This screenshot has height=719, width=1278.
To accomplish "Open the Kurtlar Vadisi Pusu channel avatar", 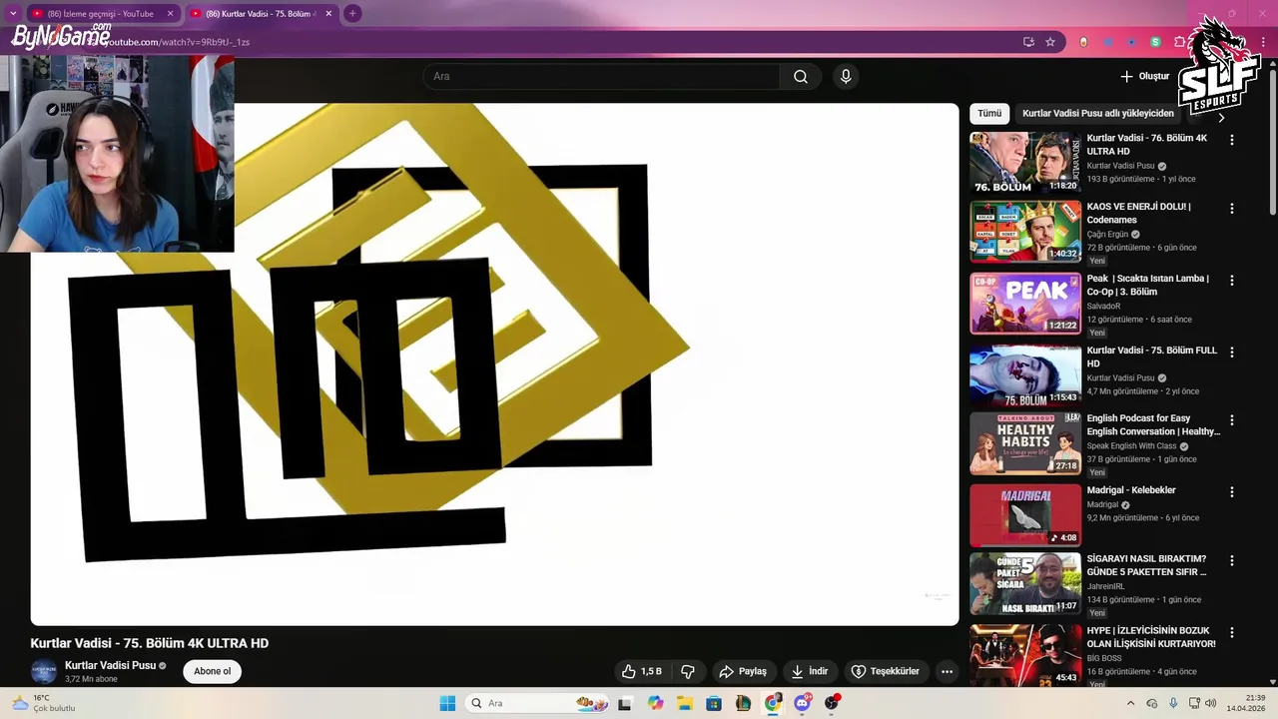I will (44, 671).
